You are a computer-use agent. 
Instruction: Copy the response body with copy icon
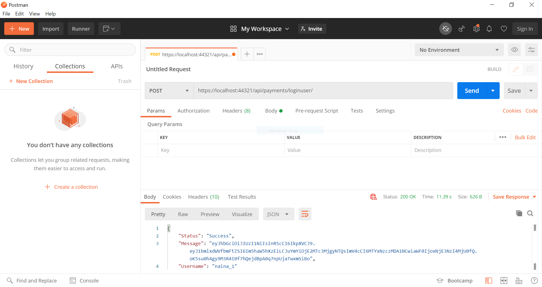click(x=519, y=213)
